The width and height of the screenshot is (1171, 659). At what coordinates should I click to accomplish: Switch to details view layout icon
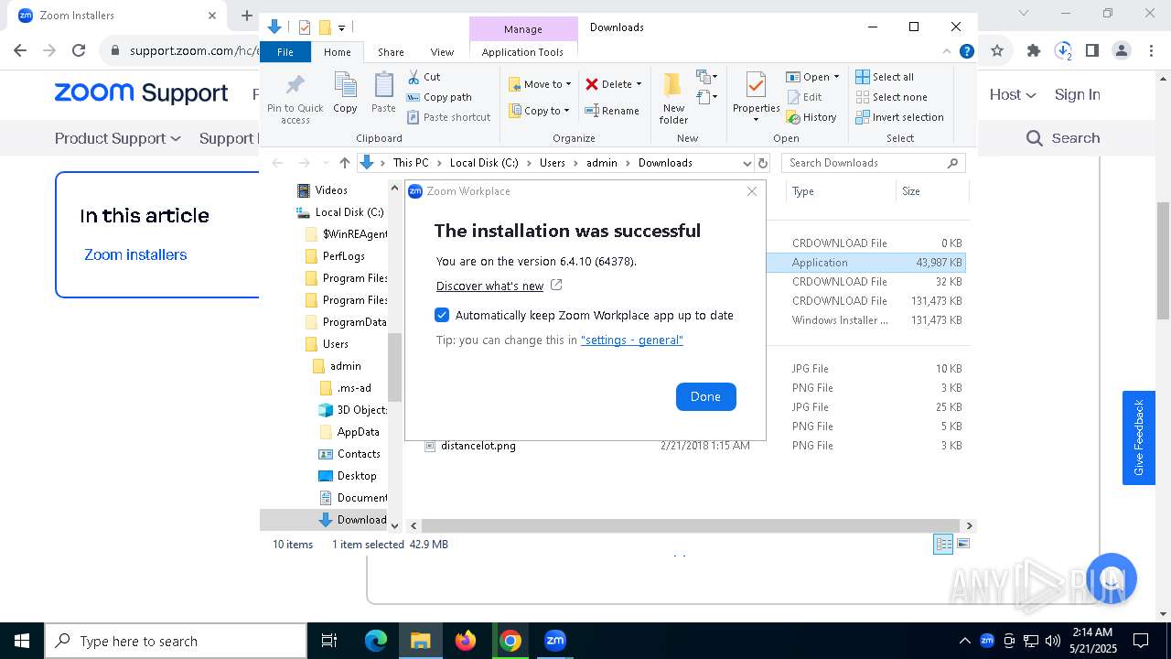[x=942, y=544]
